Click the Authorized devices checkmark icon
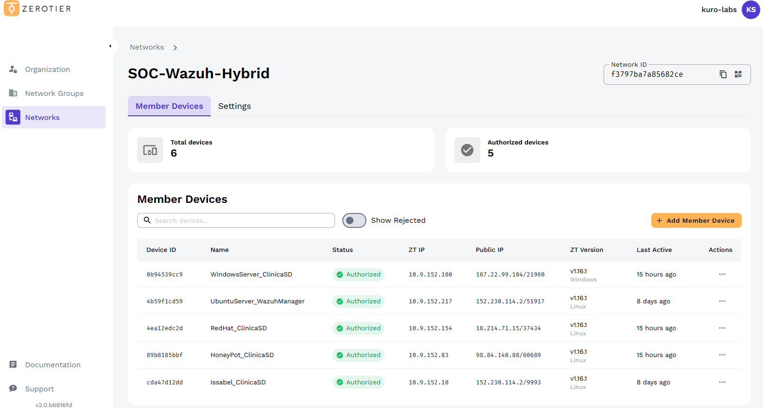 pyautogui.click(x=467, y=150)
